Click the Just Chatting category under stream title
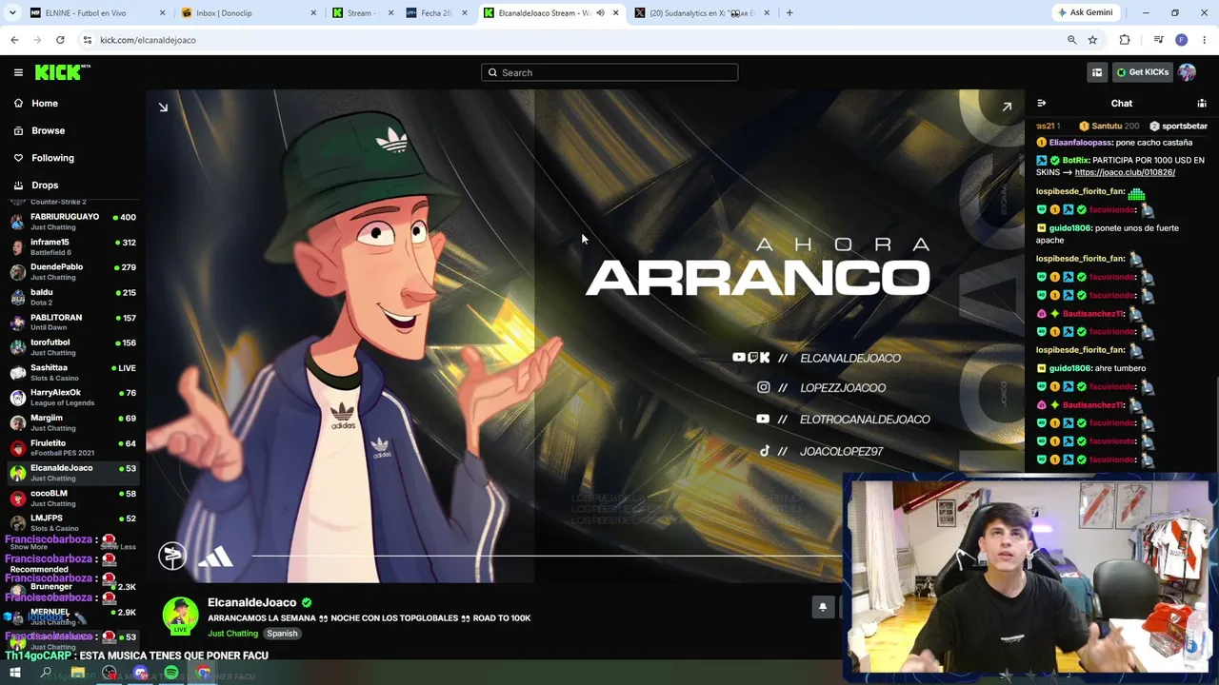 pos(232,634)
